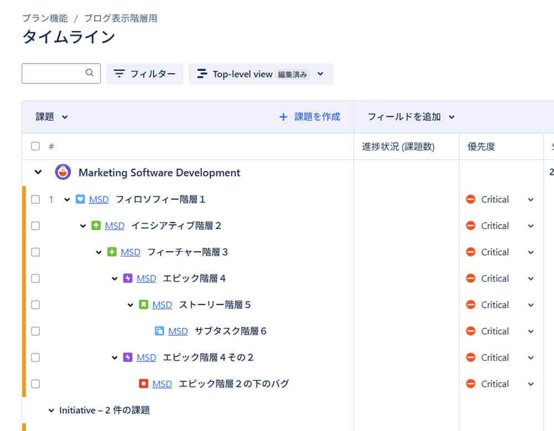Click the 優先度 column header

click(x=481, y=147)
